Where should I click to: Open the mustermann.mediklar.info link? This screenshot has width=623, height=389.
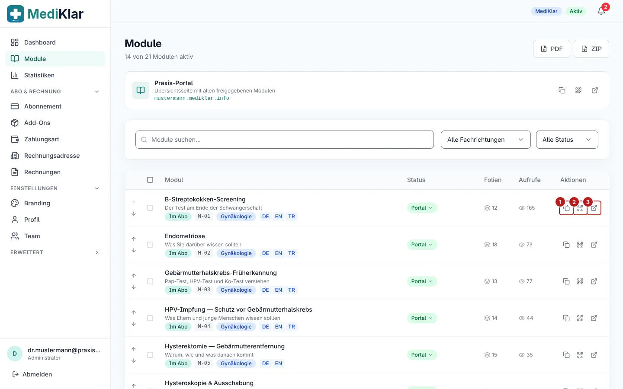click(x=192, y=98)
